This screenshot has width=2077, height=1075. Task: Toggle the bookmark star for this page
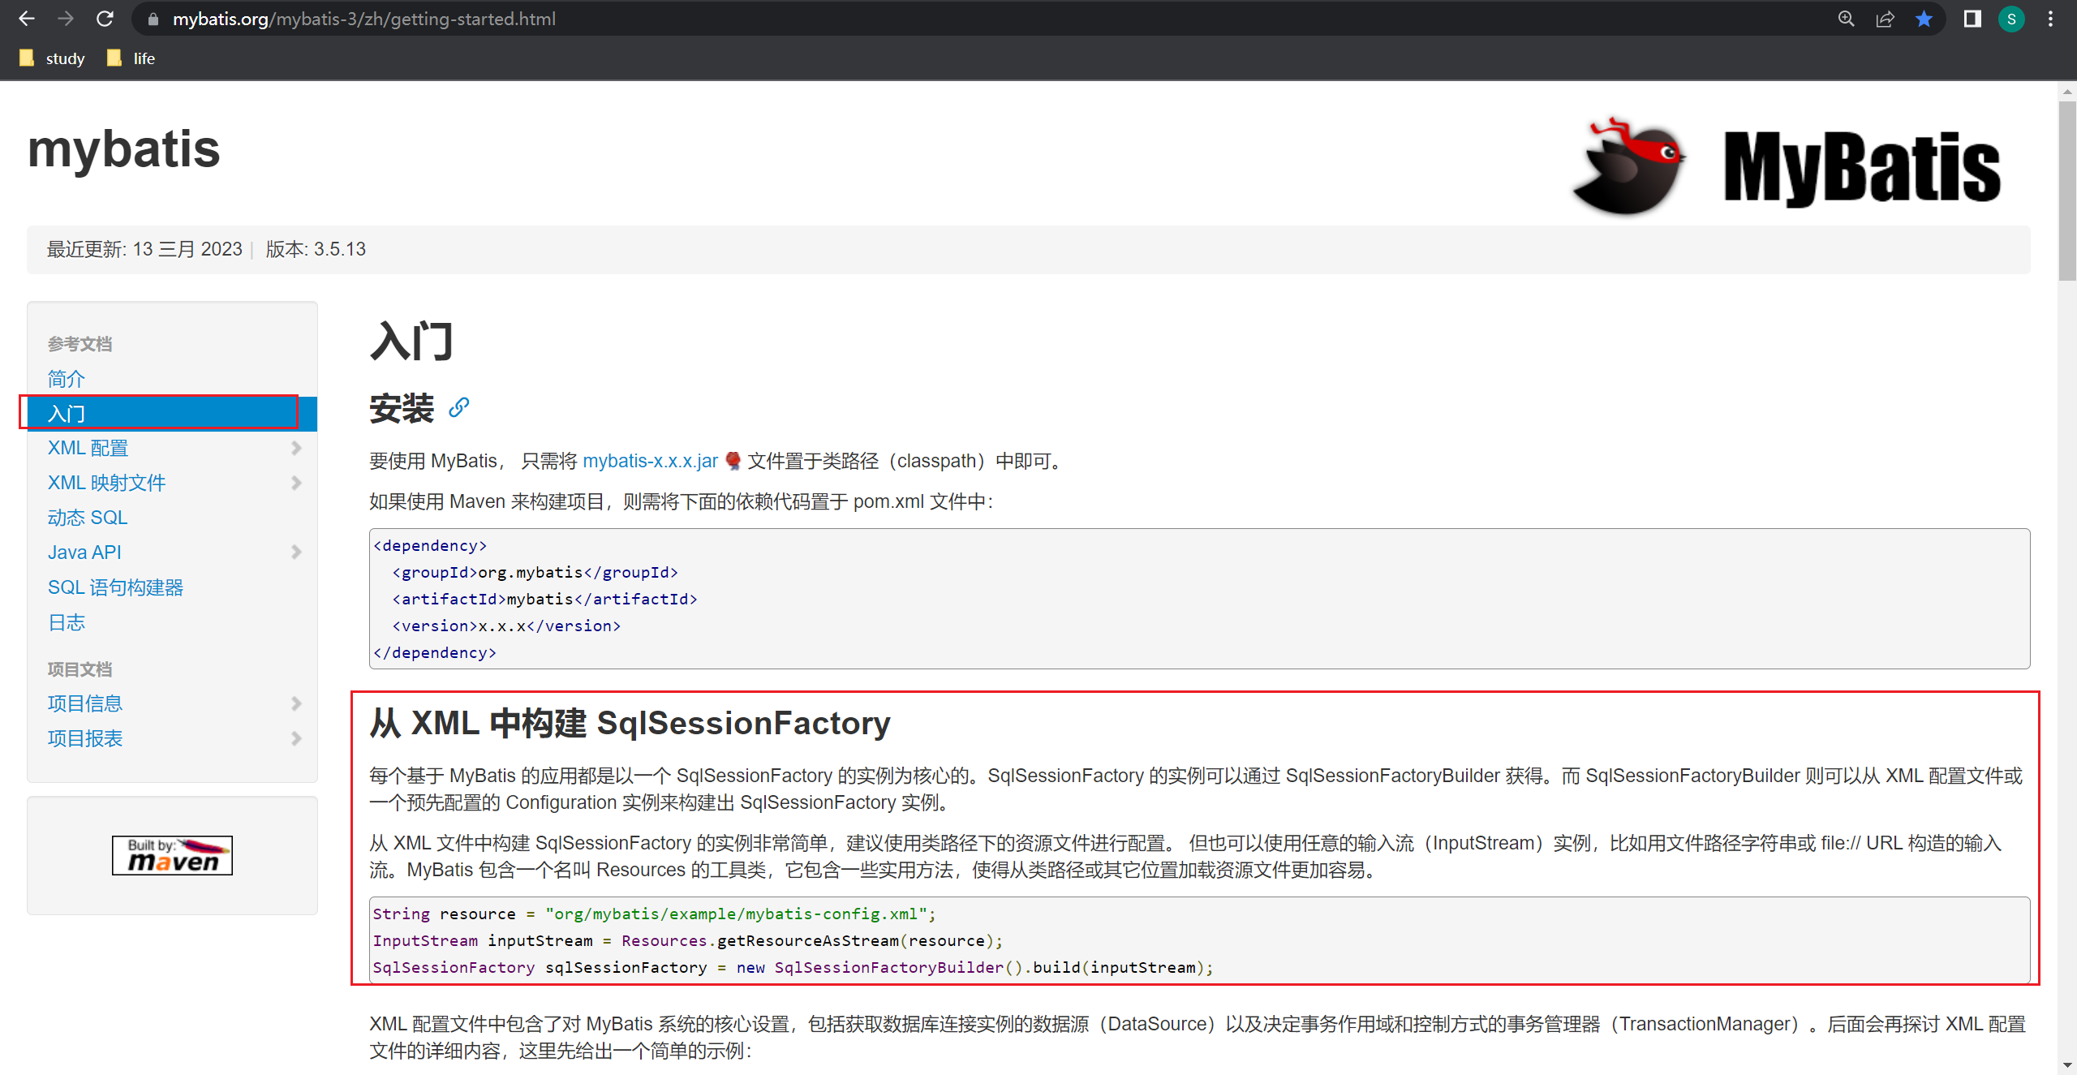pyautogui.click(x=1924, y=19)
